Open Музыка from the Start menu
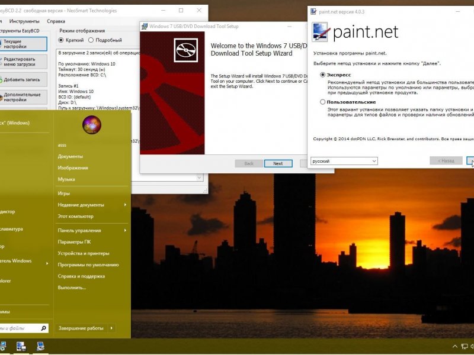Image resolution: width=474 pixels, height=355 pixels. (x=66, y=179)
